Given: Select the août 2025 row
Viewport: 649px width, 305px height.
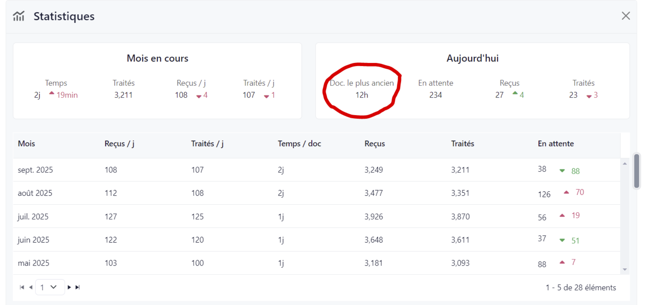Looking at the screenshot, I should click(x=35, y=193).
